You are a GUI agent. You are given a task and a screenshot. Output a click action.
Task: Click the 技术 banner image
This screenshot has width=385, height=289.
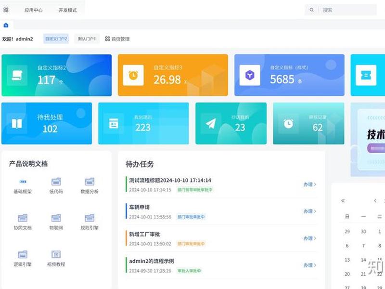click(x=368, y=140)
